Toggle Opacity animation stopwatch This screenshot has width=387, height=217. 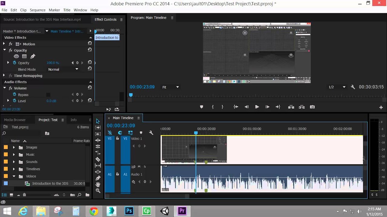(x=14, y=63)
